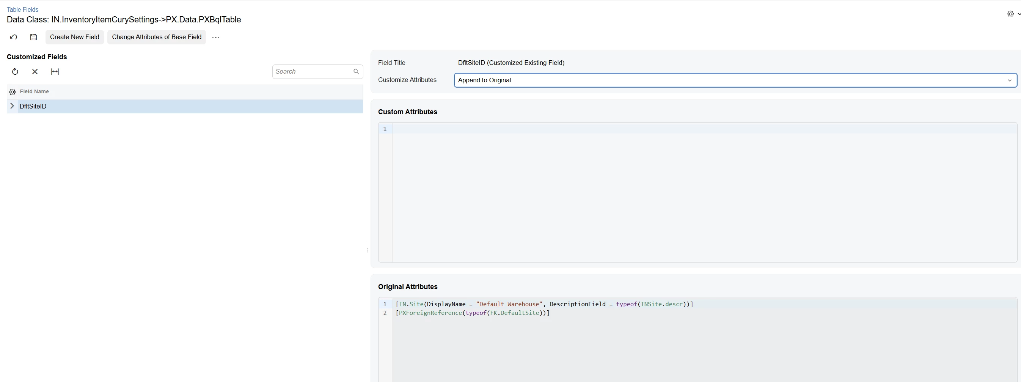Click the panel splitter handle between panes

tap(368, 250)
